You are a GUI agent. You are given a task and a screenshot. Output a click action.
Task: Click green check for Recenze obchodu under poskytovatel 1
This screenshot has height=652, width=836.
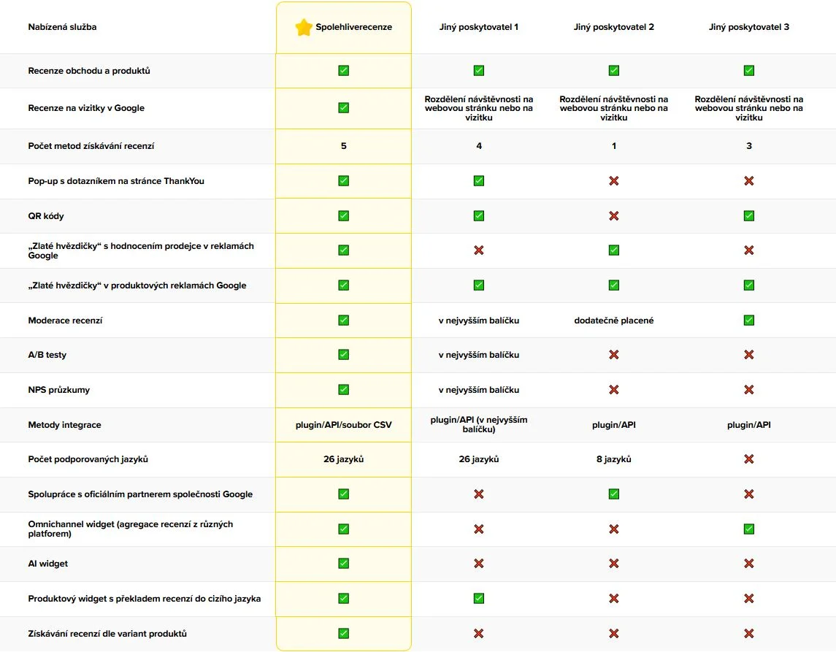479,71
